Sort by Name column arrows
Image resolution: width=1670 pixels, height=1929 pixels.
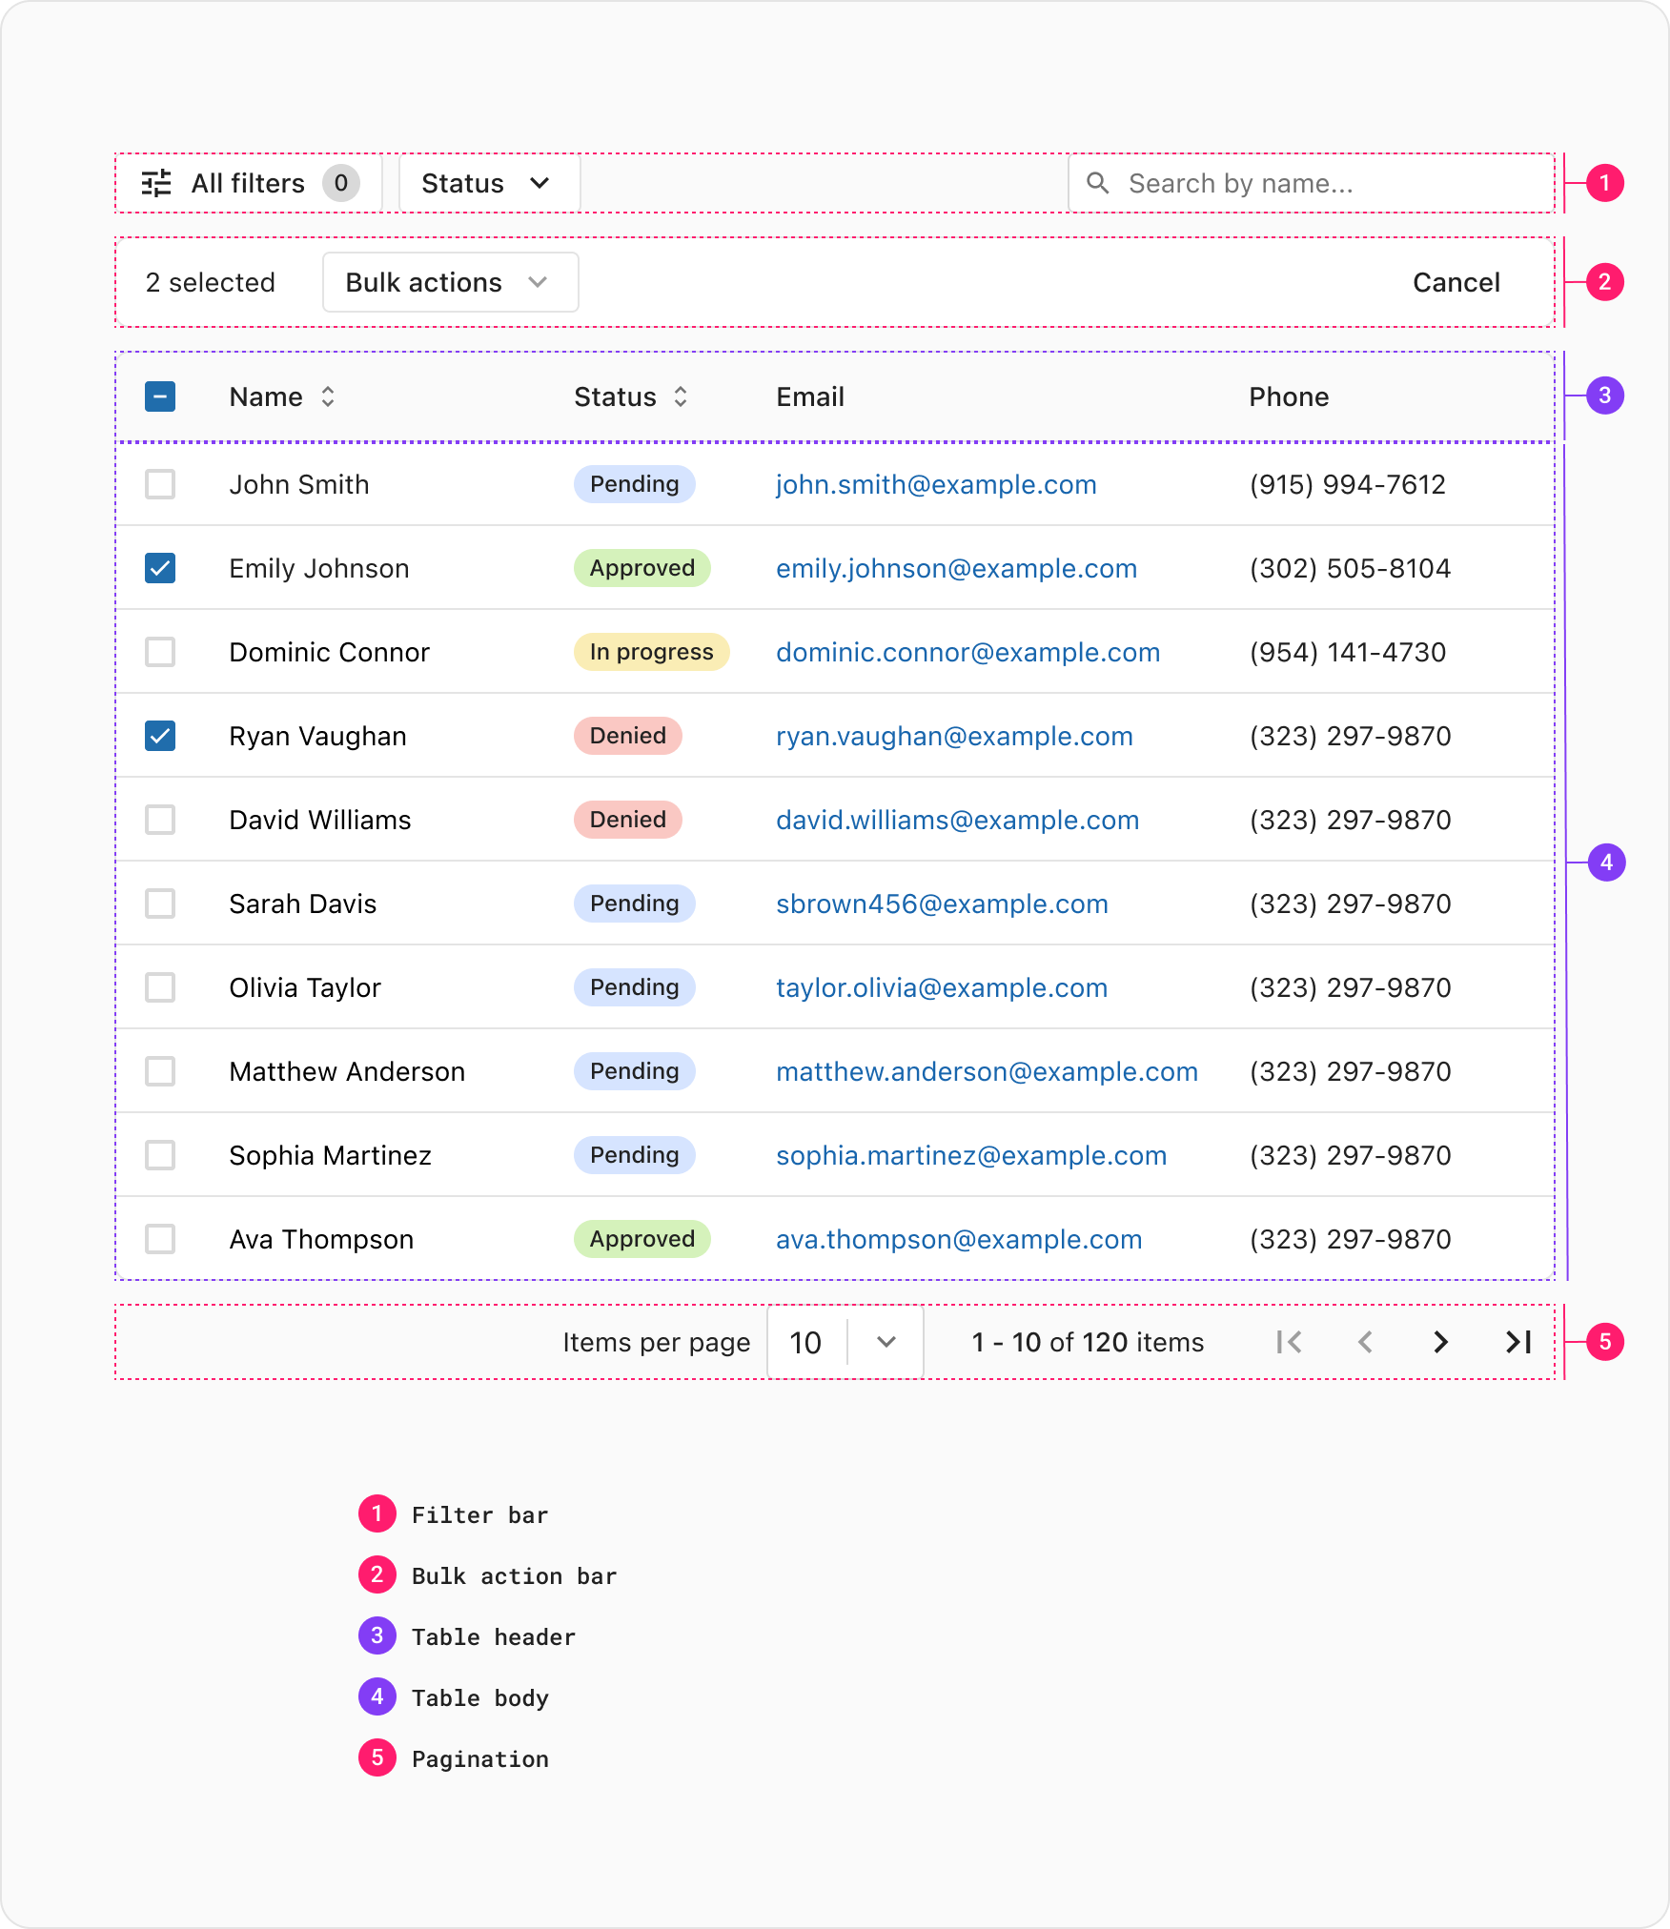328,396
